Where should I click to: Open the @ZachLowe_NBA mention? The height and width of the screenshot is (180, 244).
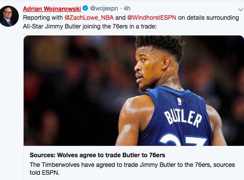click(x=89, y=18)
